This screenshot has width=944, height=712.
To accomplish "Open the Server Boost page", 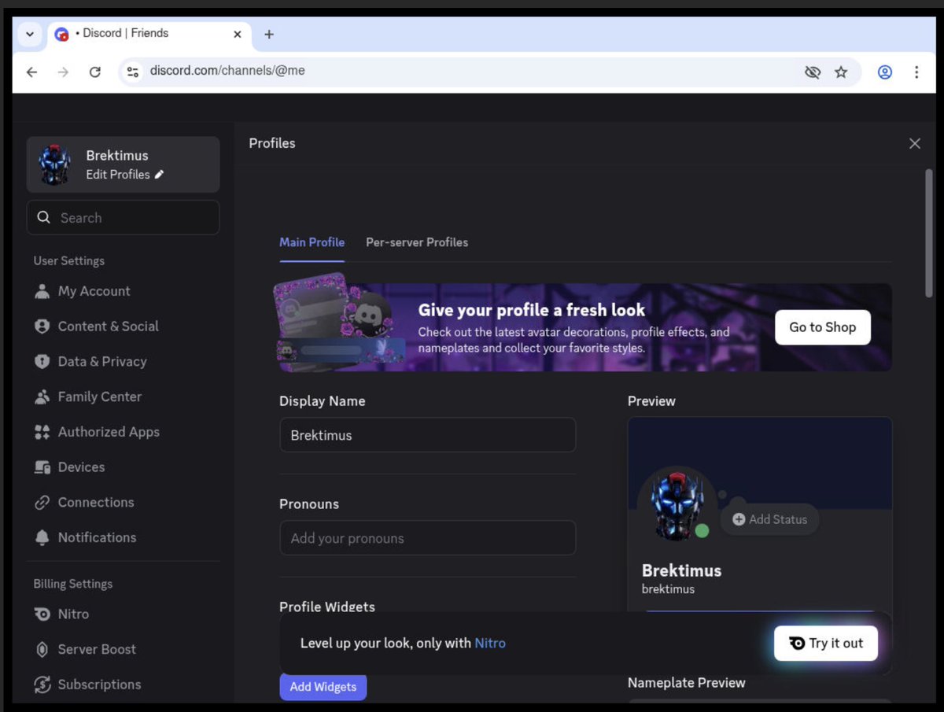I will coord(123,650).
